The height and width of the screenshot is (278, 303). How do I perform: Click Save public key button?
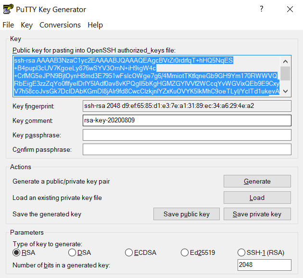(187, 214)
